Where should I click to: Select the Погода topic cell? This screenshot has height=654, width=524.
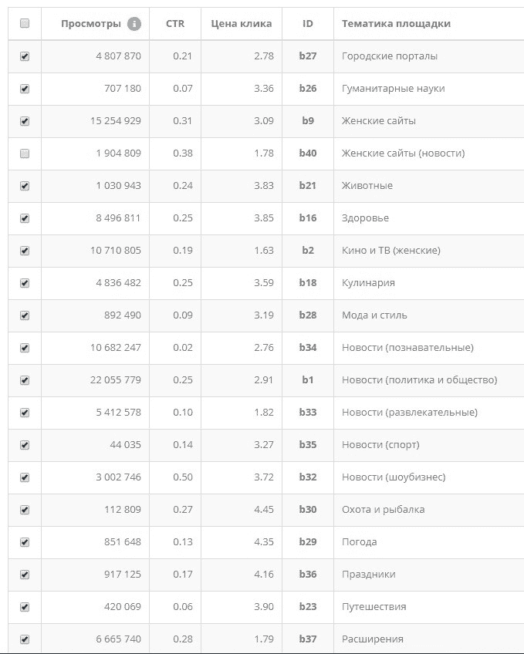pos(359,542)
